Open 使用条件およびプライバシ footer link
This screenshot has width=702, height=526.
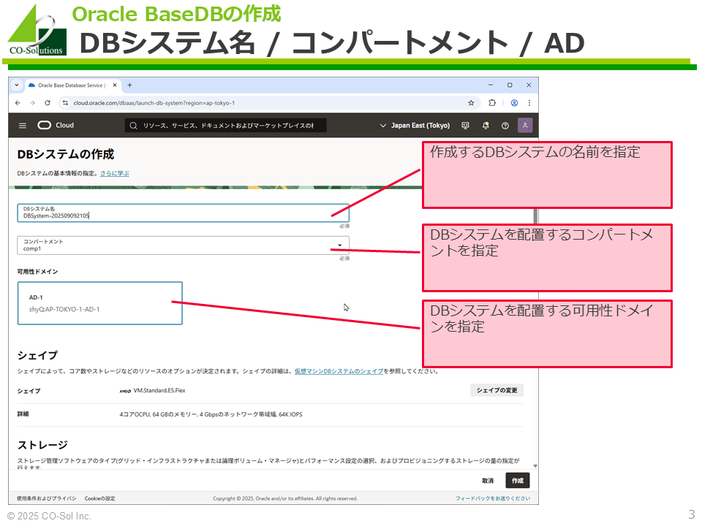click(47, 499)
